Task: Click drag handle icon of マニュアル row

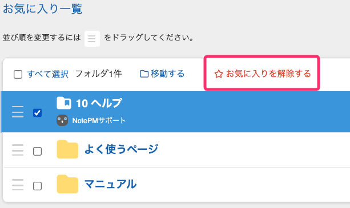Action: [x=18, y=185]
